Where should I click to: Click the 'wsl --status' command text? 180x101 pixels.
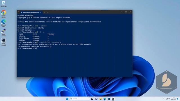point(41,26)
